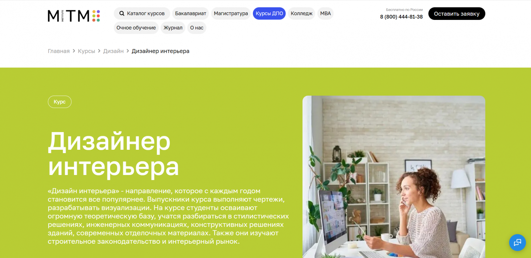
Task: Open the chat widget icon
Action: [517, 243]
